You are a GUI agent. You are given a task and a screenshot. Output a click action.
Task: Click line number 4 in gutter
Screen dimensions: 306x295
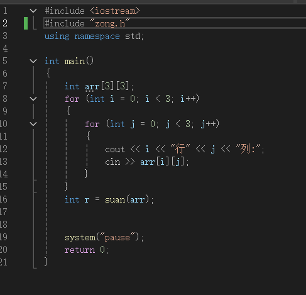(x=5, y=48)
